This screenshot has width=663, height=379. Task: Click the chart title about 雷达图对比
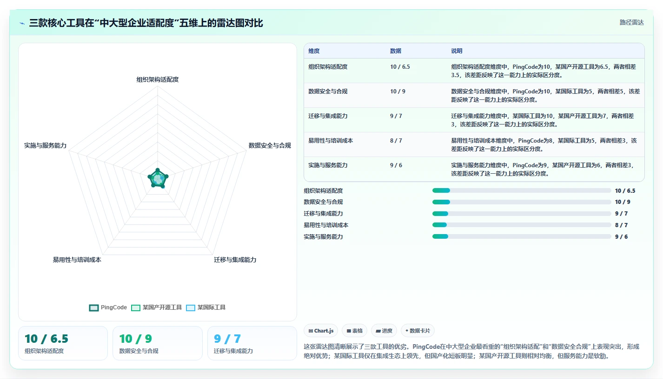pyautogui.click(x=146, y=23)
